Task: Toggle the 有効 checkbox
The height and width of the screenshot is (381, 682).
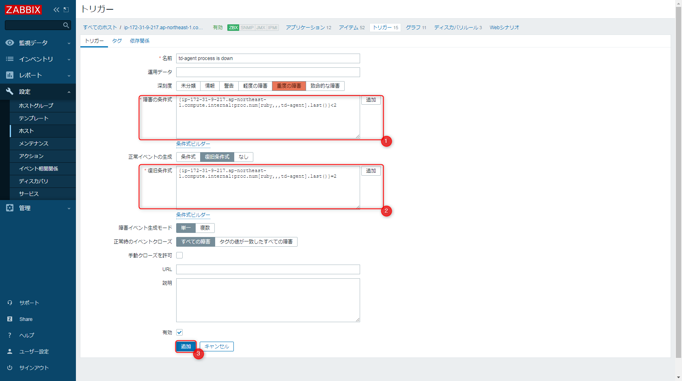Action: point(179,332)
